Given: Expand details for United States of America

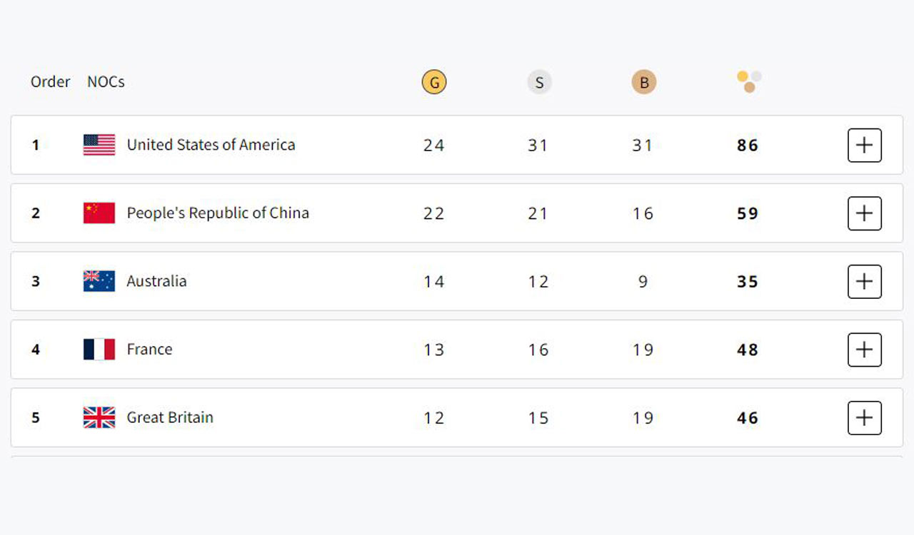Looking at the screenshot, I should point(864,145).
